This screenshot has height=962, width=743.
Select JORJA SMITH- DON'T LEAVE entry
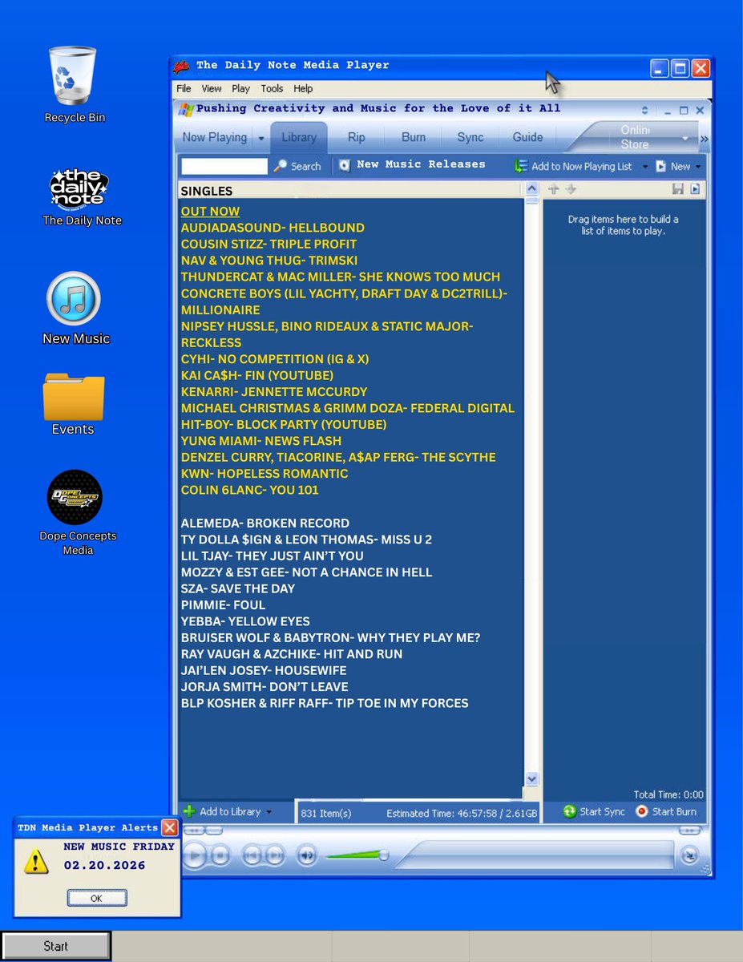tap(264, 687)
